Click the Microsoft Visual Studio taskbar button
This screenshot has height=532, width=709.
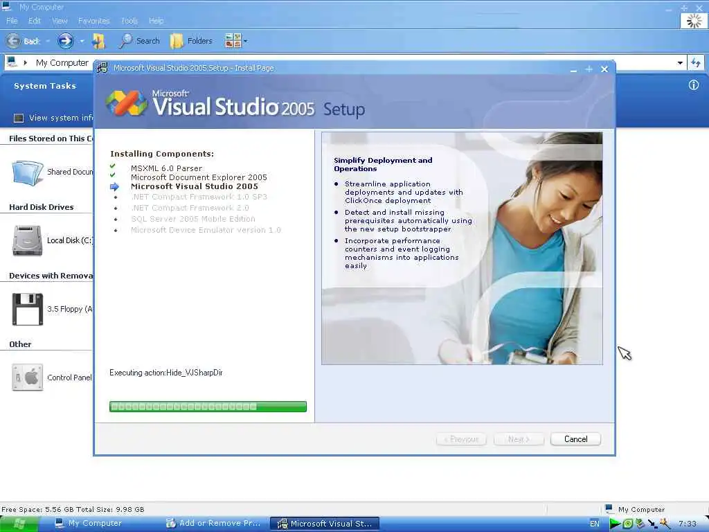(x=325, y=524)
